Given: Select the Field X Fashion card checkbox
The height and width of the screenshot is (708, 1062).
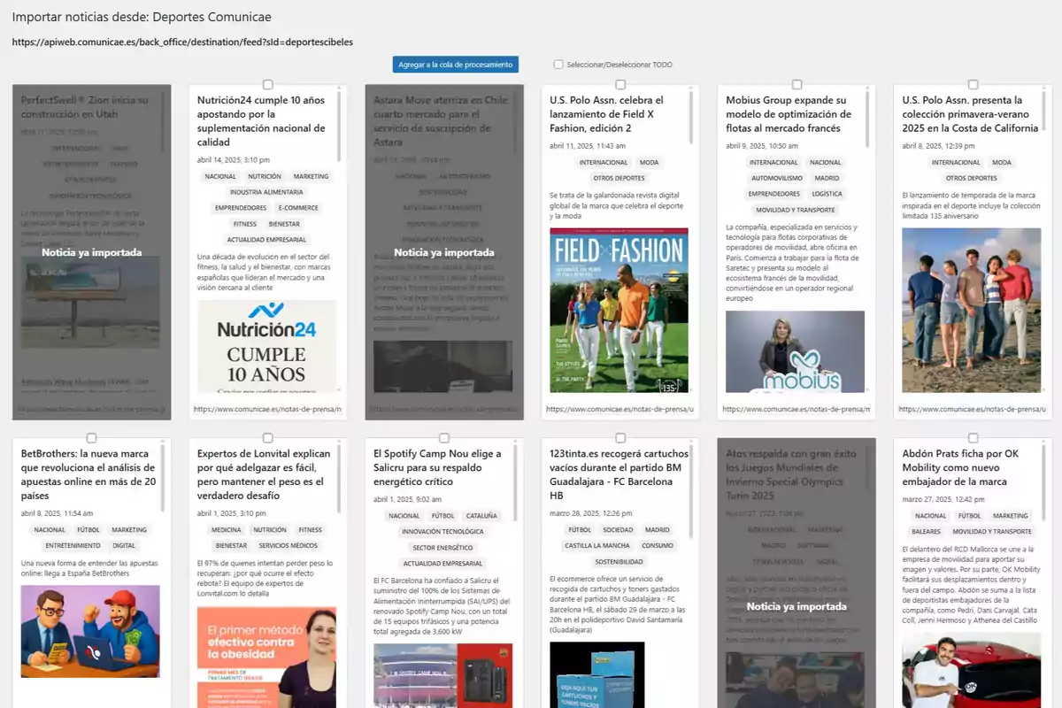Looking at the screenshot, I should 620,85.
